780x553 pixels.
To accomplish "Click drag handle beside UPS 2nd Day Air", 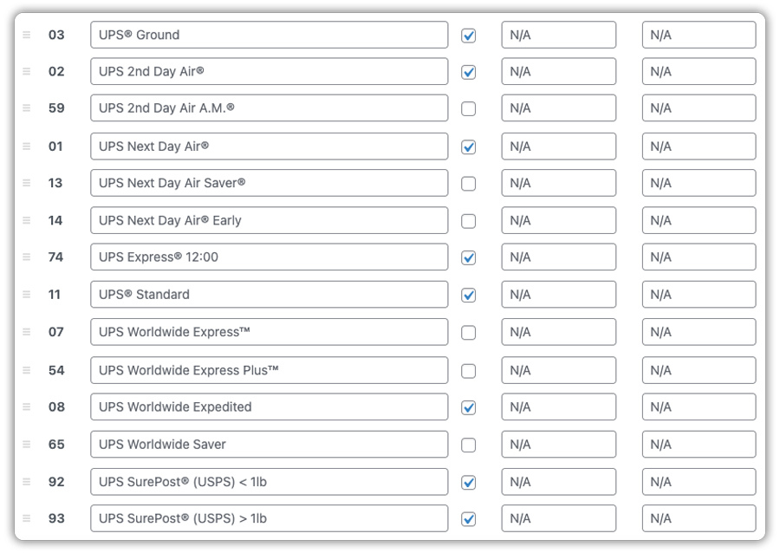I will tap(27, 72).
